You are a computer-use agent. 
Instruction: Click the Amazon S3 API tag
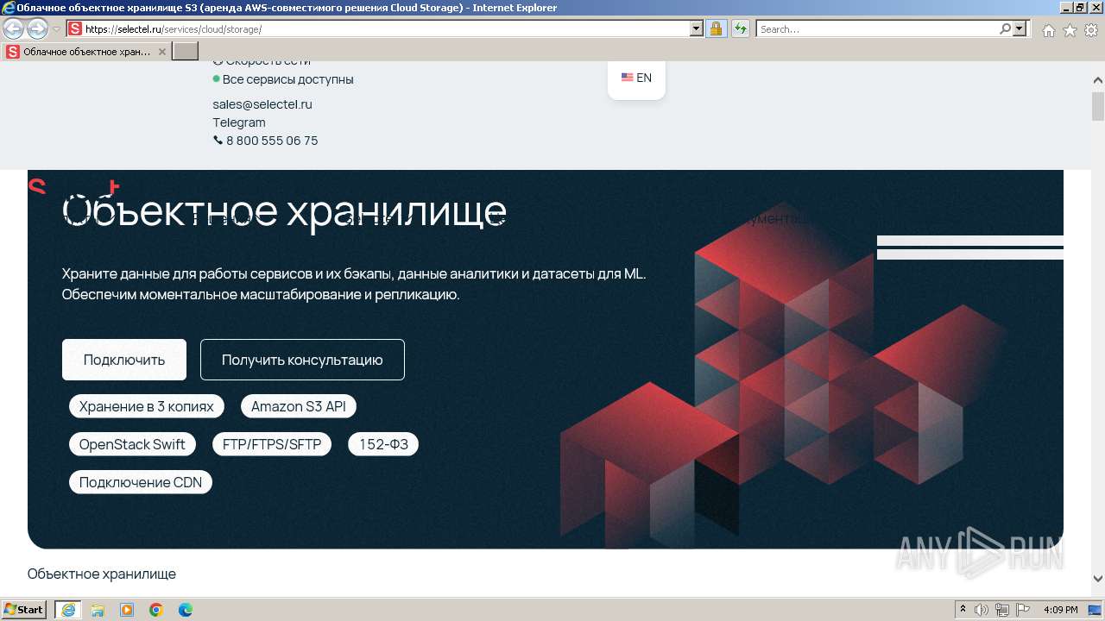tap(299, 406)
